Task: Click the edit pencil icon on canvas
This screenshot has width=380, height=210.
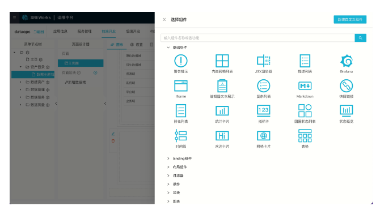Action: [x=113, y=134]
